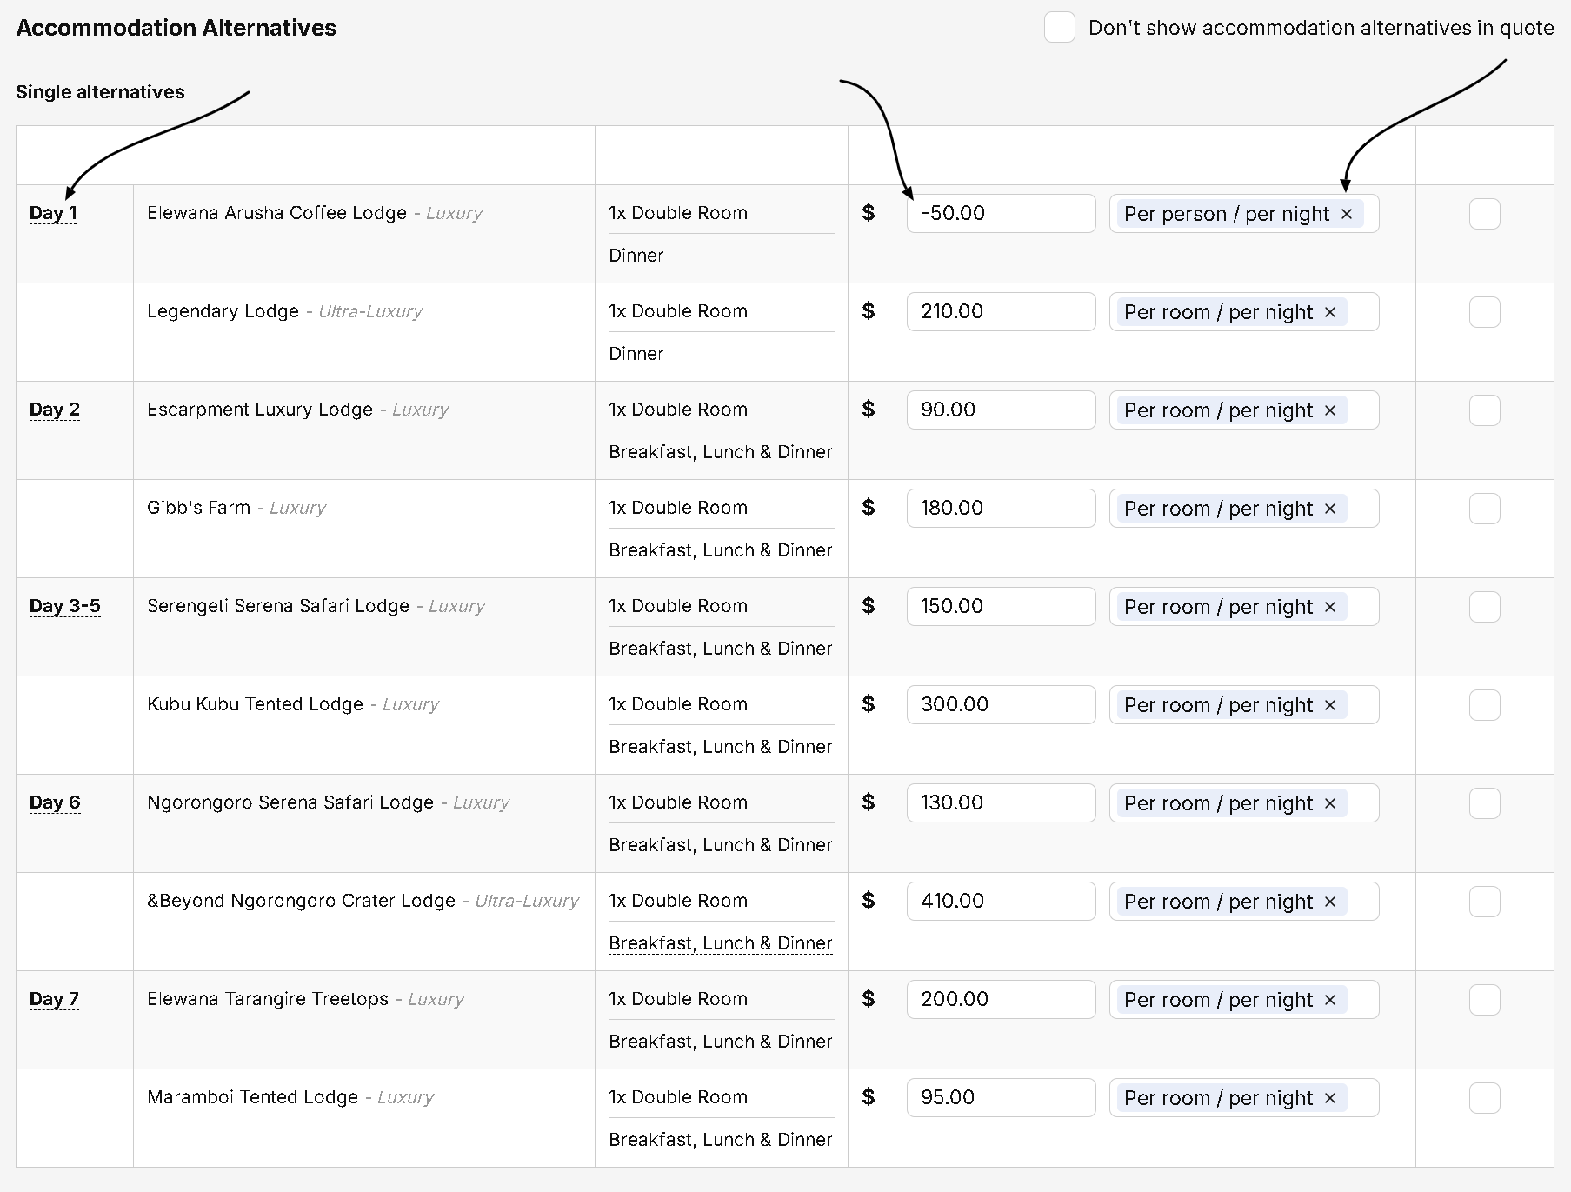The height and width of the screenshot is (1192, 1571).
Task: Open pricing unit dropdown for Kubu Kubu Tented Lodge
Action: coord(1244,705)
